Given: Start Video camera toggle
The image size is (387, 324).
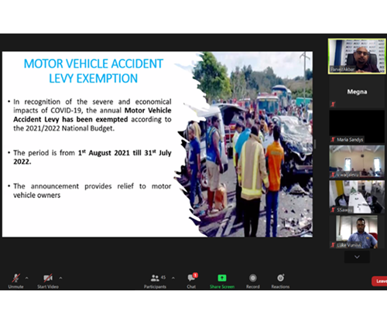Looking at the screenshot, I should [x=48, y=281].
